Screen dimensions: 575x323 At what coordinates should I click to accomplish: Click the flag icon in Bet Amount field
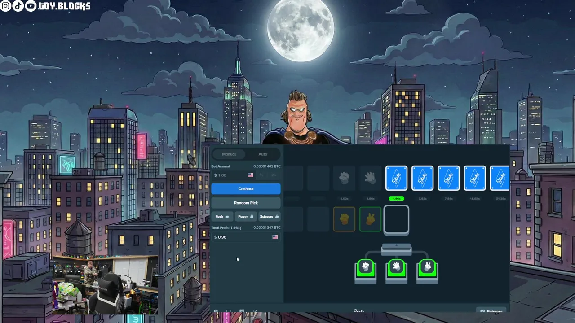point(250,175)
